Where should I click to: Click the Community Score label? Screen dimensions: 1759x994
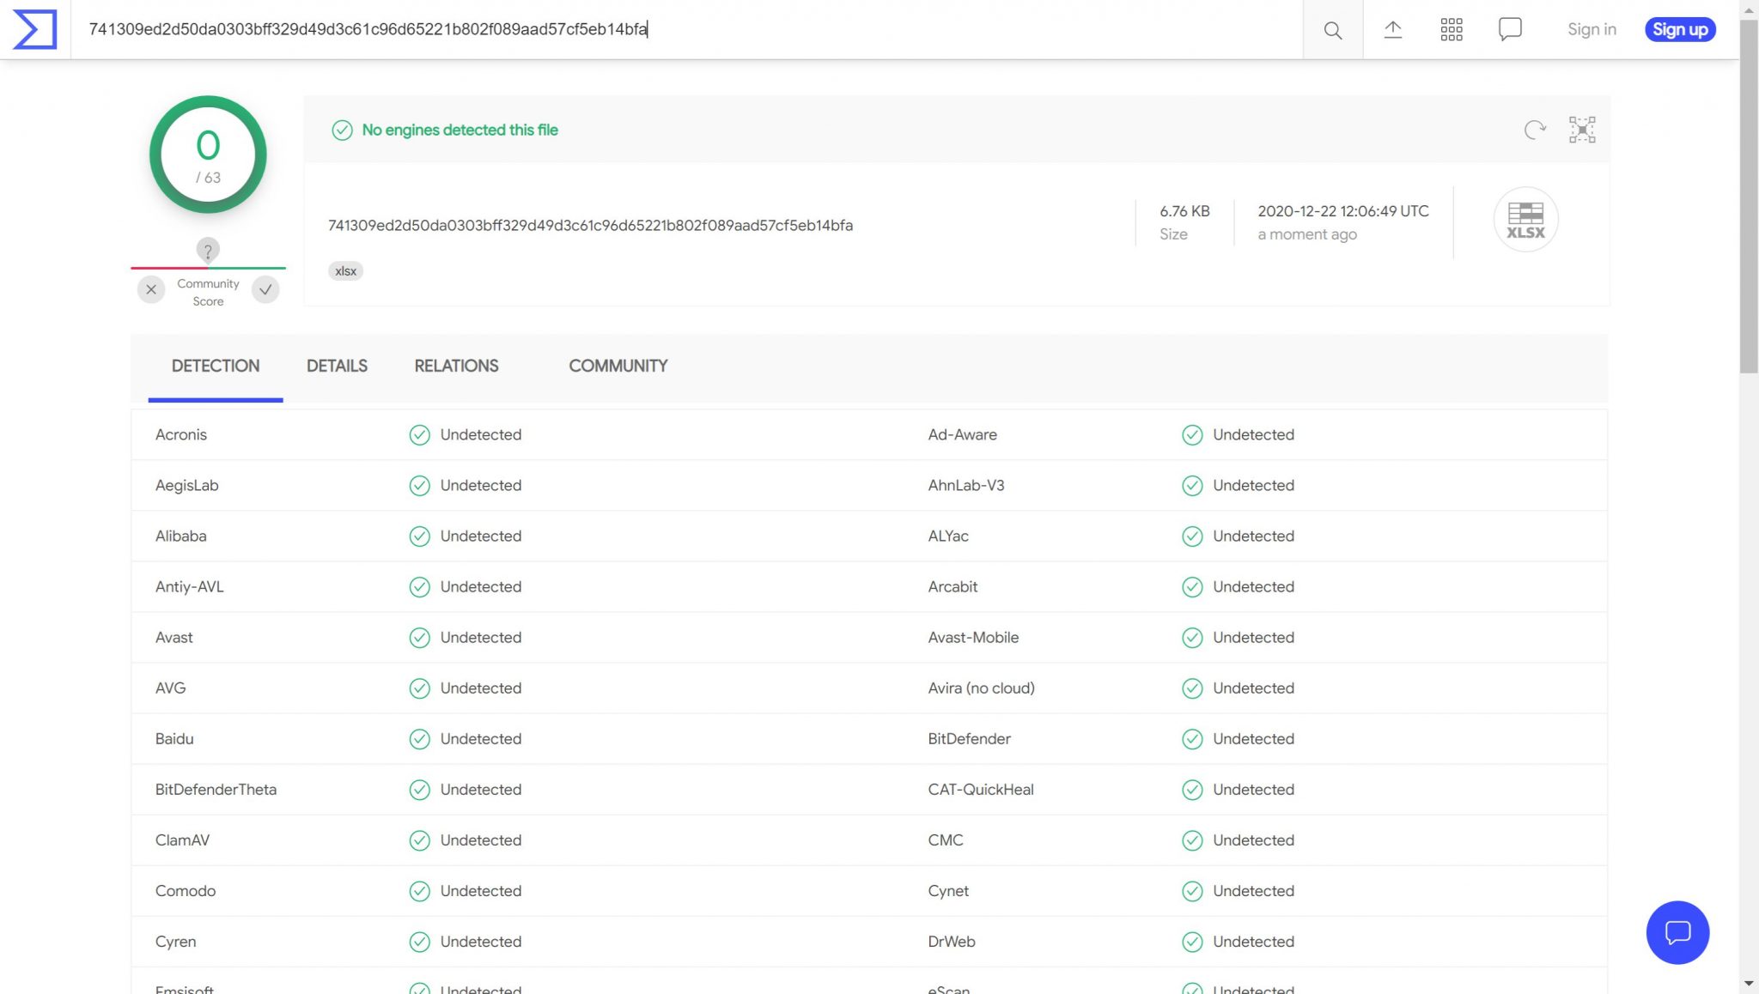[x=208, y=292]
